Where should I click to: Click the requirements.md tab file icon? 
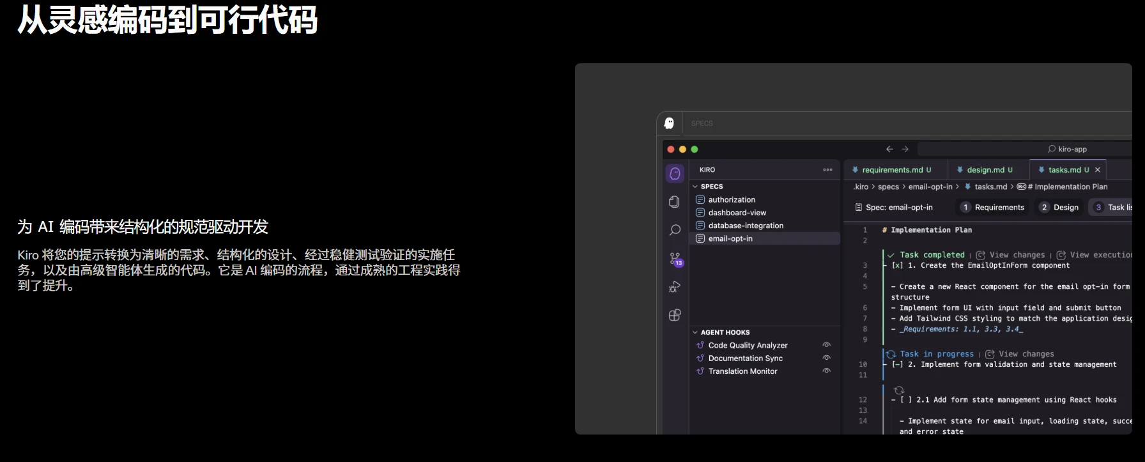pyautogui.click(x=855, y=170)
